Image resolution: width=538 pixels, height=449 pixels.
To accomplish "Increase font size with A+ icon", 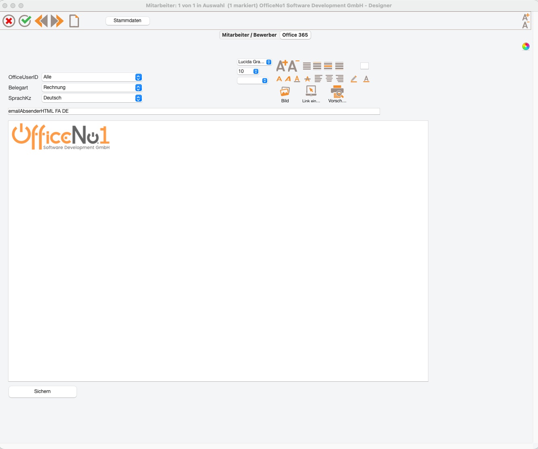I will [282, 66].
